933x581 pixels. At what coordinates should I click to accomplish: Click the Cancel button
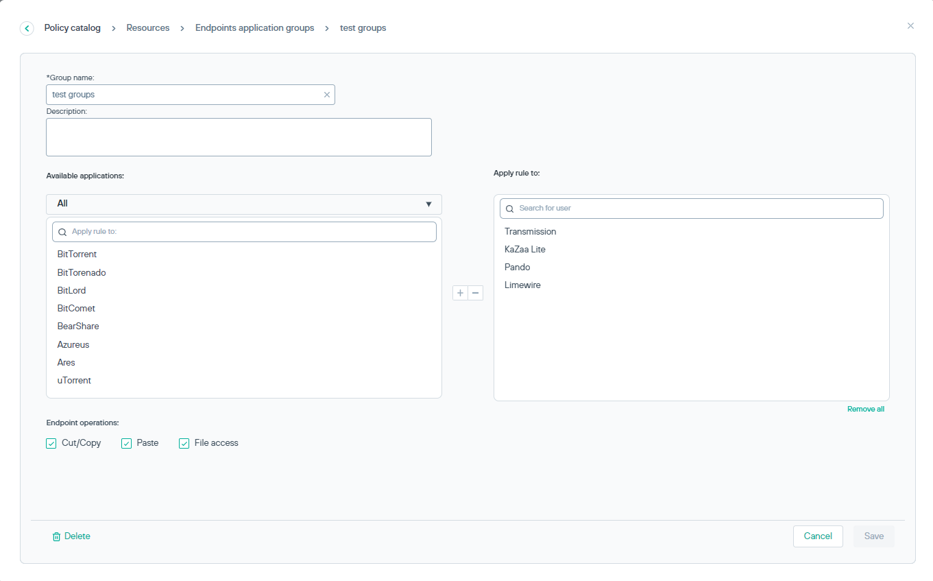coord(818,536)
